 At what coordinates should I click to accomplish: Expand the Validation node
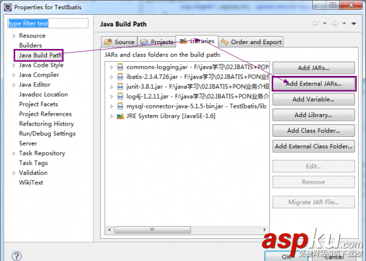click(14, 173)
